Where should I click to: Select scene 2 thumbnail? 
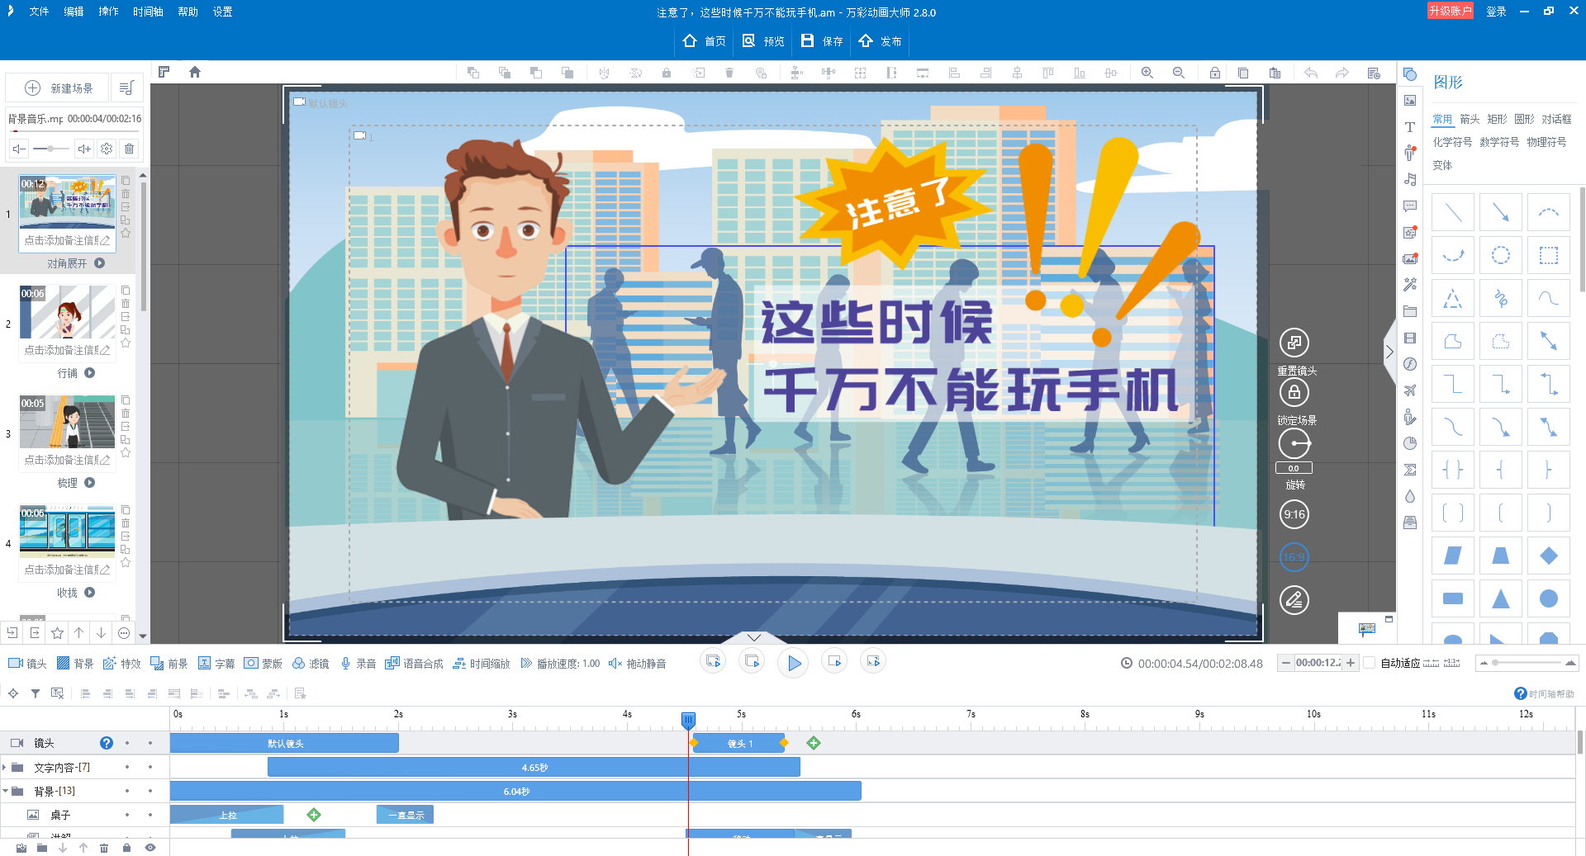click(68, 311)
